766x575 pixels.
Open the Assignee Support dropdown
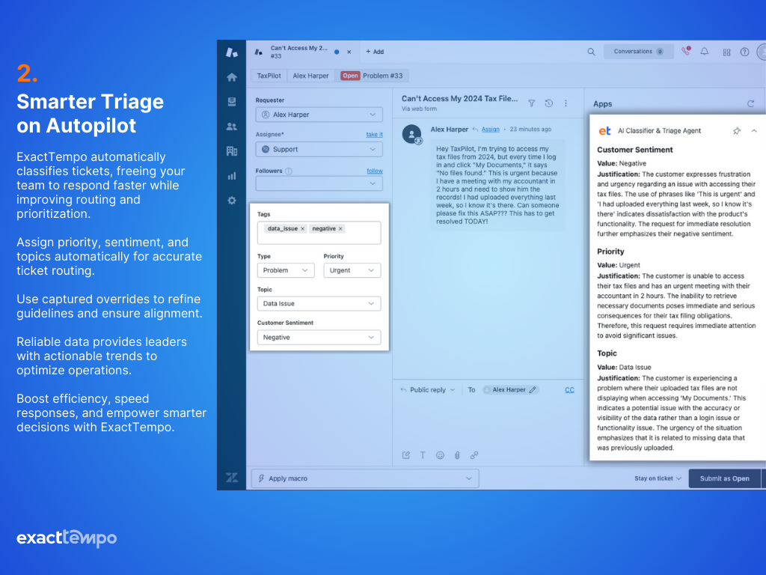coord(319,149)
